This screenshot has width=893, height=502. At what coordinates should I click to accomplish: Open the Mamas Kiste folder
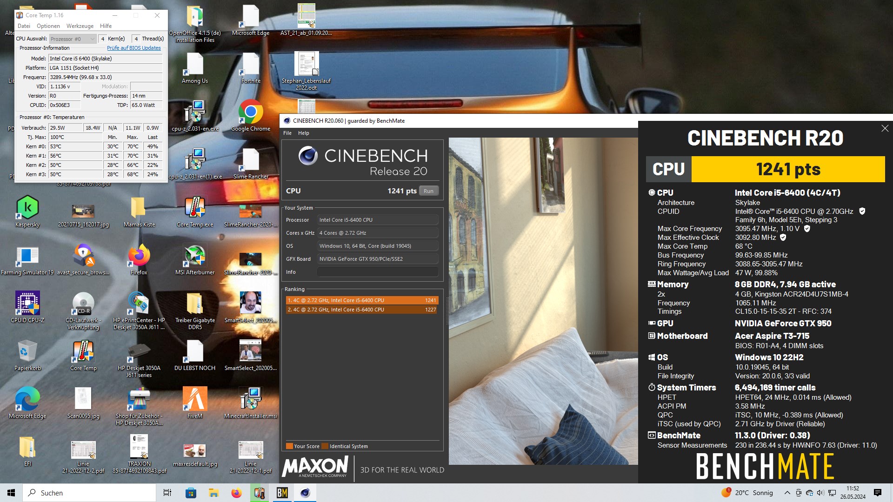coord(139,211)
